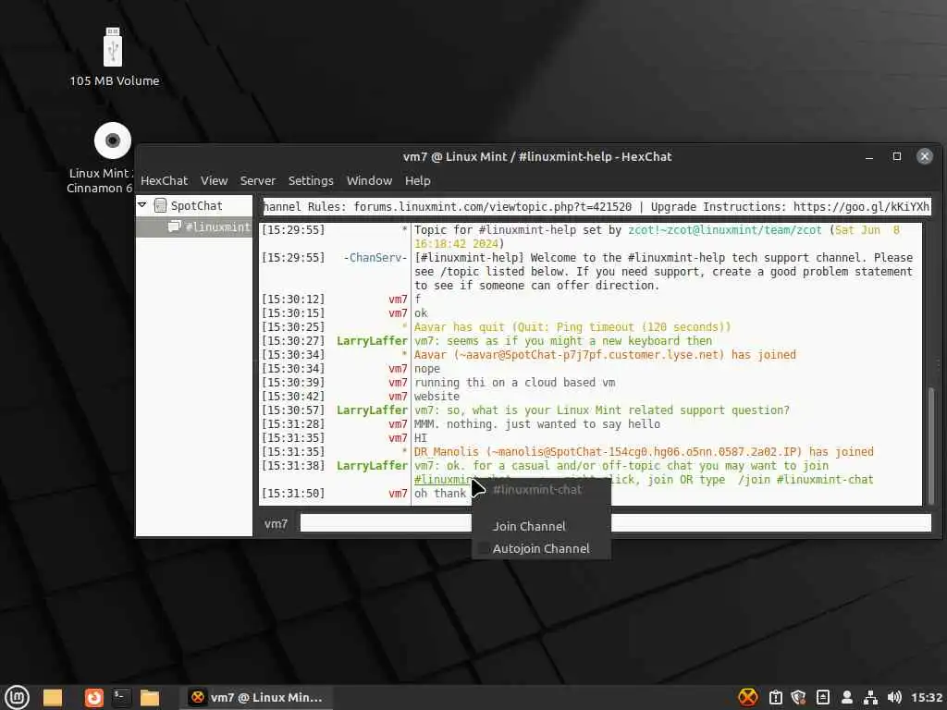
Task: Click the clock showing 15:32
Action: point(927,697)
